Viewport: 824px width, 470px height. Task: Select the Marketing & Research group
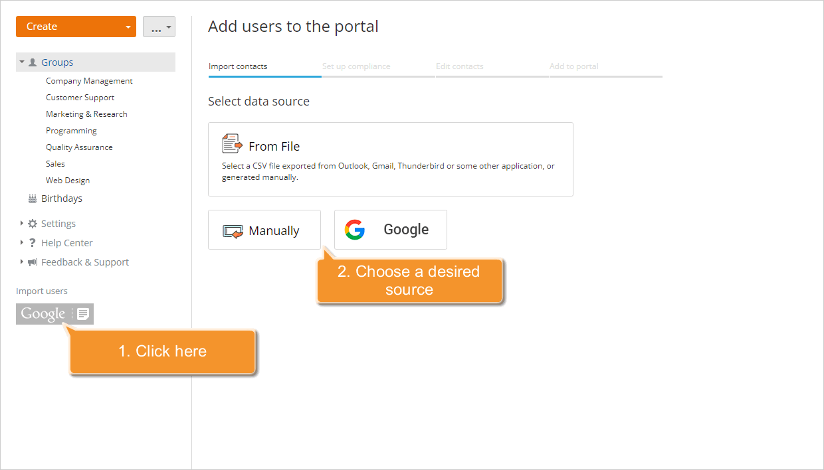tap(86, 114)
